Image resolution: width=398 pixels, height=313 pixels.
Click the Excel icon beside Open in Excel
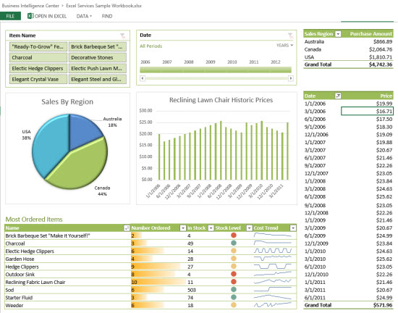tap(30, 16)
